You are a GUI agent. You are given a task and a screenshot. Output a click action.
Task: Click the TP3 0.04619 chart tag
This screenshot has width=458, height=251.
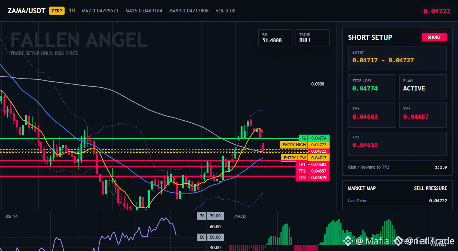(x=313, y=178)
